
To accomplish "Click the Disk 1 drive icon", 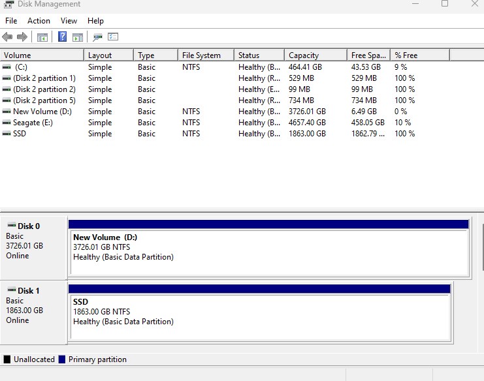I will click(x=12, y=290).
